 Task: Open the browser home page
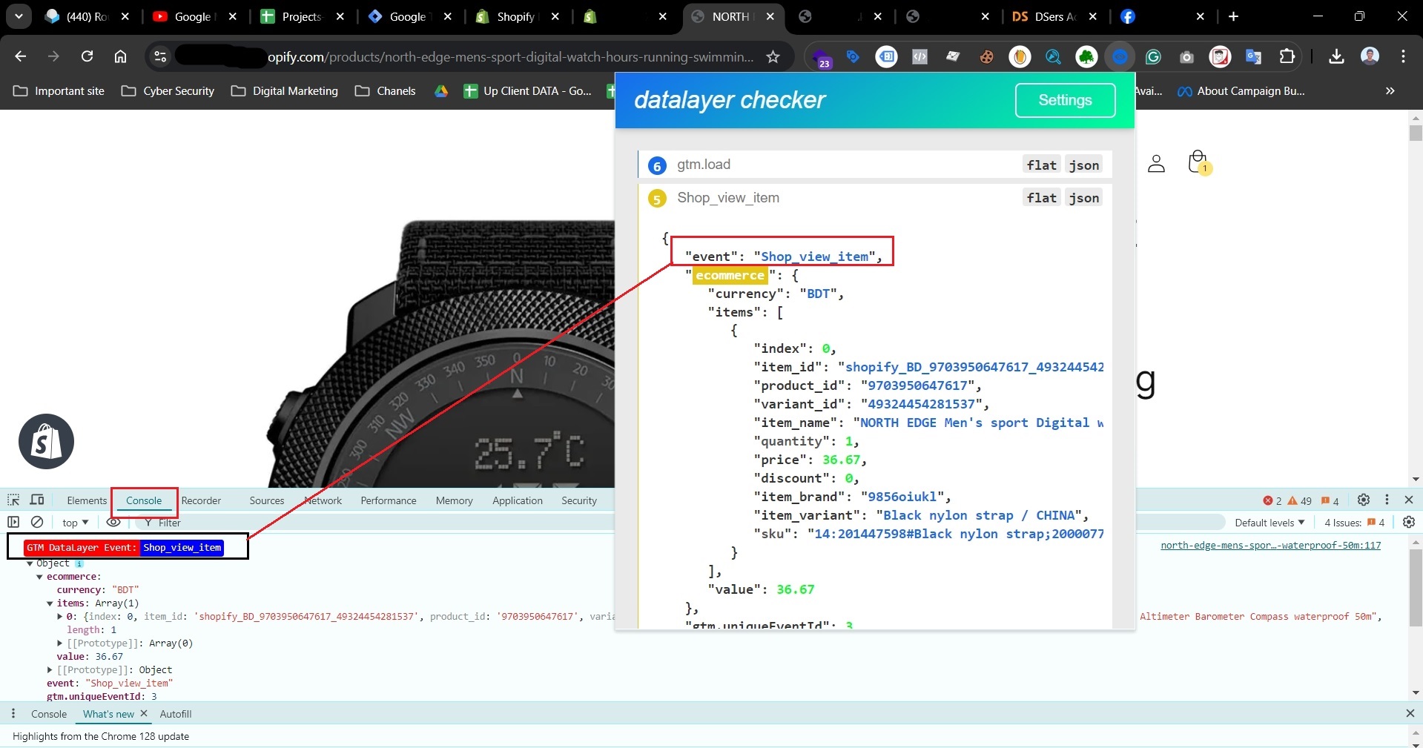click(x=120, y=56)
